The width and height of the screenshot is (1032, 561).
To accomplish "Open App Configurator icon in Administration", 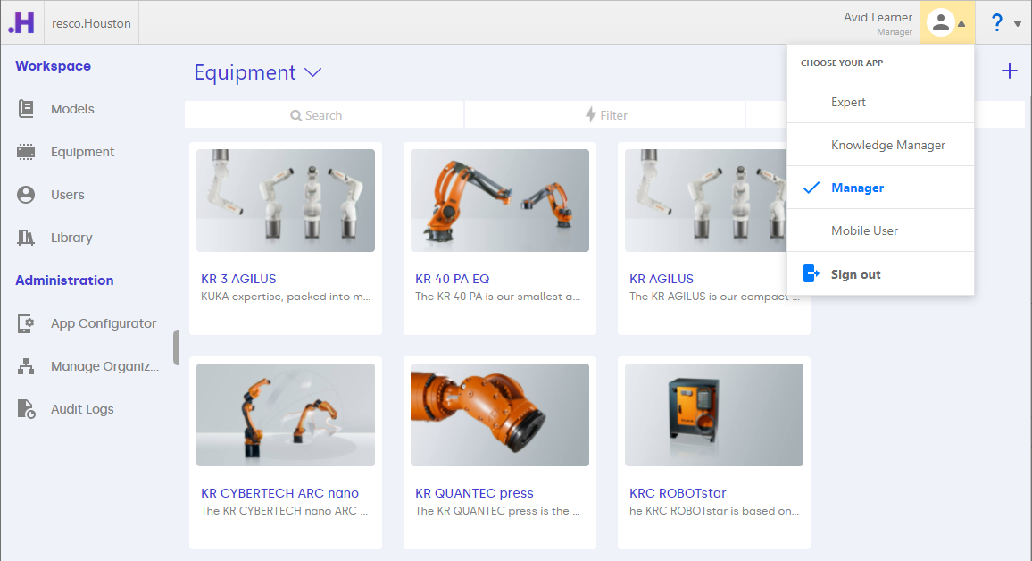I will [26, 323].
